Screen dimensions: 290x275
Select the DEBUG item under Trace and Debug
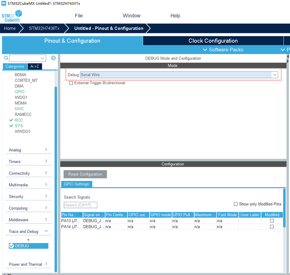pos(29,246)
